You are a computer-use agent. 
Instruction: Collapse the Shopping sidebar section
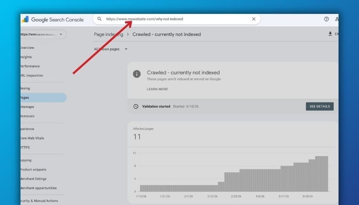[x=26, y=160]
